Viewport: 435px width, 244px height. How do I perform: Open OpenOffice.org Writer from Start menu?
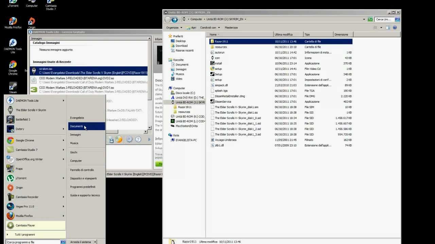pyautogui.click(x=35, y=159)
